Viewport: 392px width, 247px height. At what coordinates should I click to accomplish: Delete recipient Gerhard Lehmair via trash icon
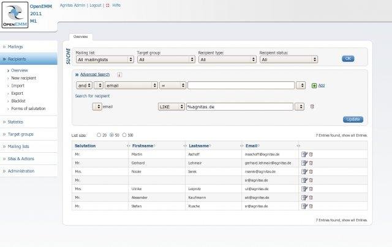click(x=311, y=163)
